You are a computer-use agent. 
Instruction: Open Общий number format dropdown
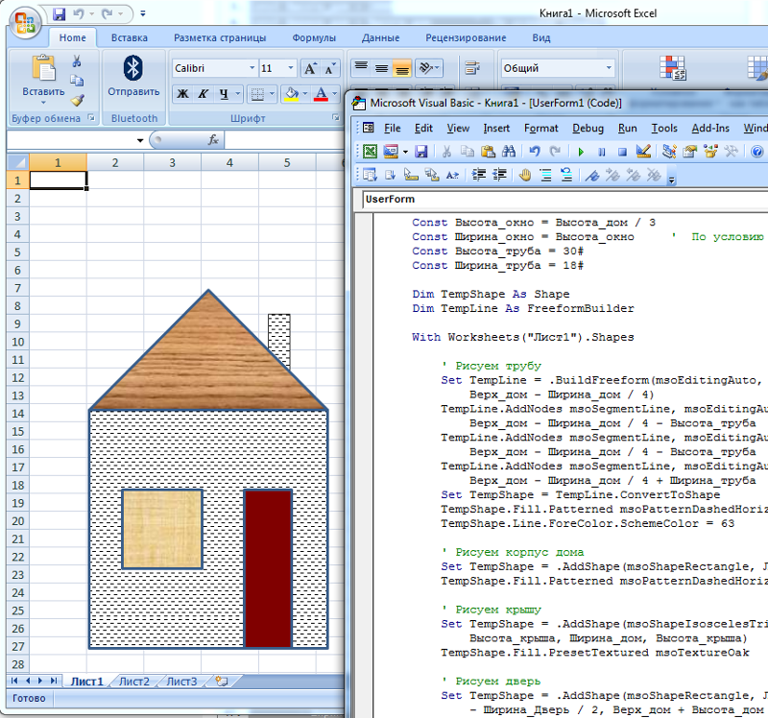point(609,68)
